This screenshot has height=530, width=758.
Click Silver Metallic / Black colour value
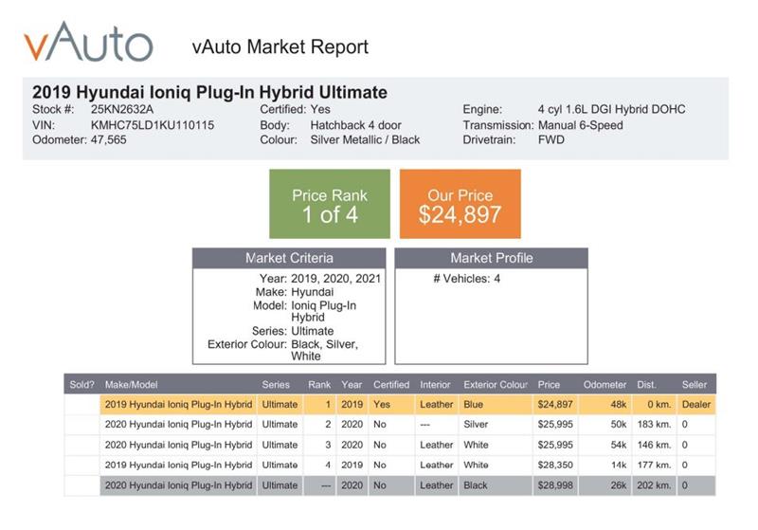pos(365,139)
